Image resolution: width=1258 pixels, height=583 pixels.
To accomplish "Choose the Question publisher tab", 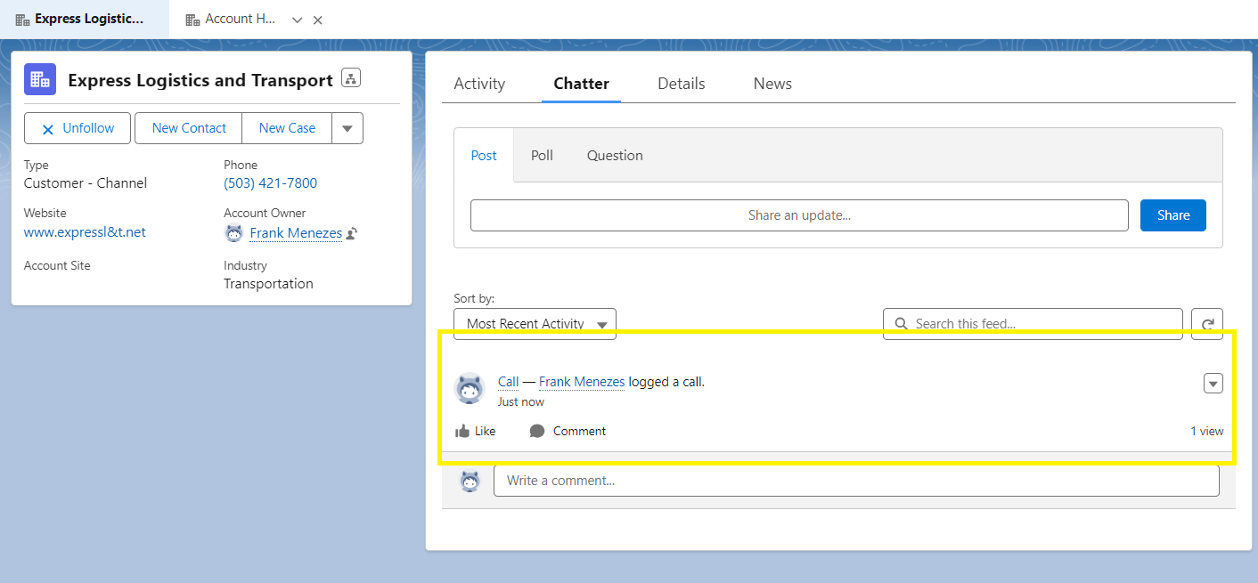I will click(x=615, y=156).
